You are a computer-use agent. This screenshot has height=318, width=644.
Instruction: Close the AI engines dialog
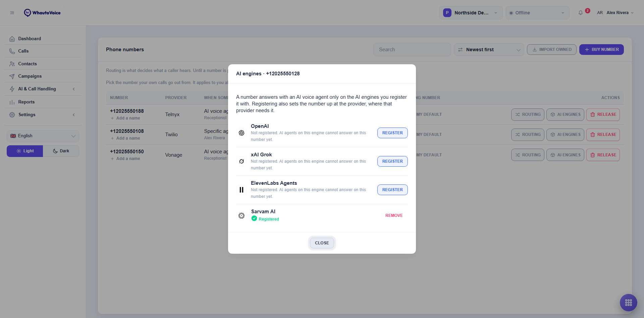pyautogui.click(x=322, y=243)
